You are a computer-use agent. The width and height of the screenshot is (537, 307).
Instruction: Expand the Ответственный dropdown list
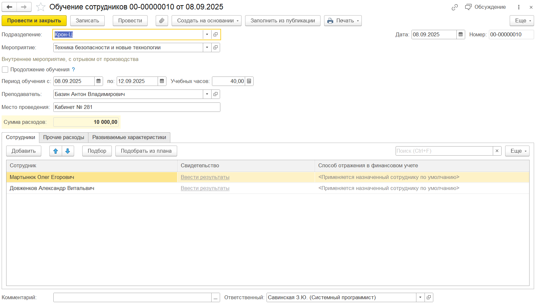coord(420,298)
